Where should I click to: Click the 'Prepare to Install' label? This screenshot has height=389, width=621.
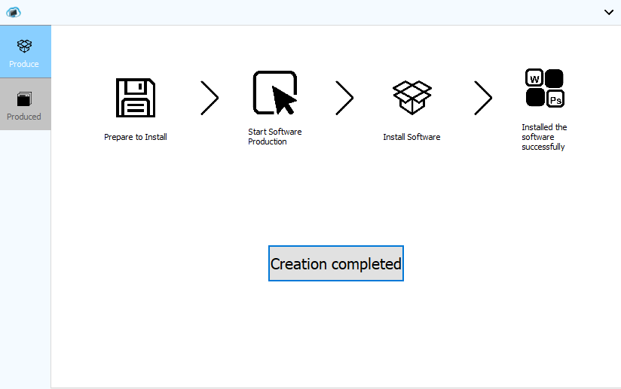(136, 137)
